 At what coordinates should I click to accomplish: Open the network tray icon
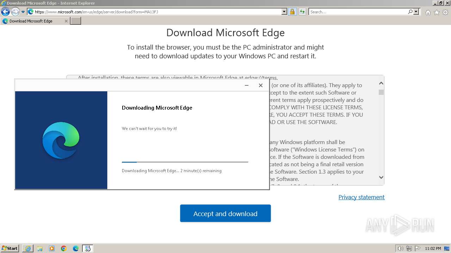(409, 248)
